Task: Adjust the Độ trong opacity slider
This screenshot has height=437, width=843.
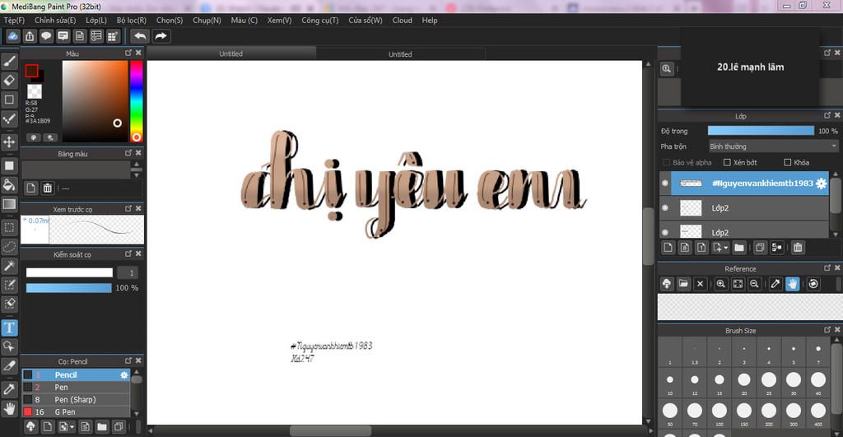Action: 761,131
